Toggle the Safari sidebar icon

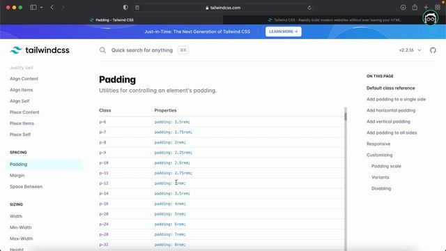click(33, 8)
